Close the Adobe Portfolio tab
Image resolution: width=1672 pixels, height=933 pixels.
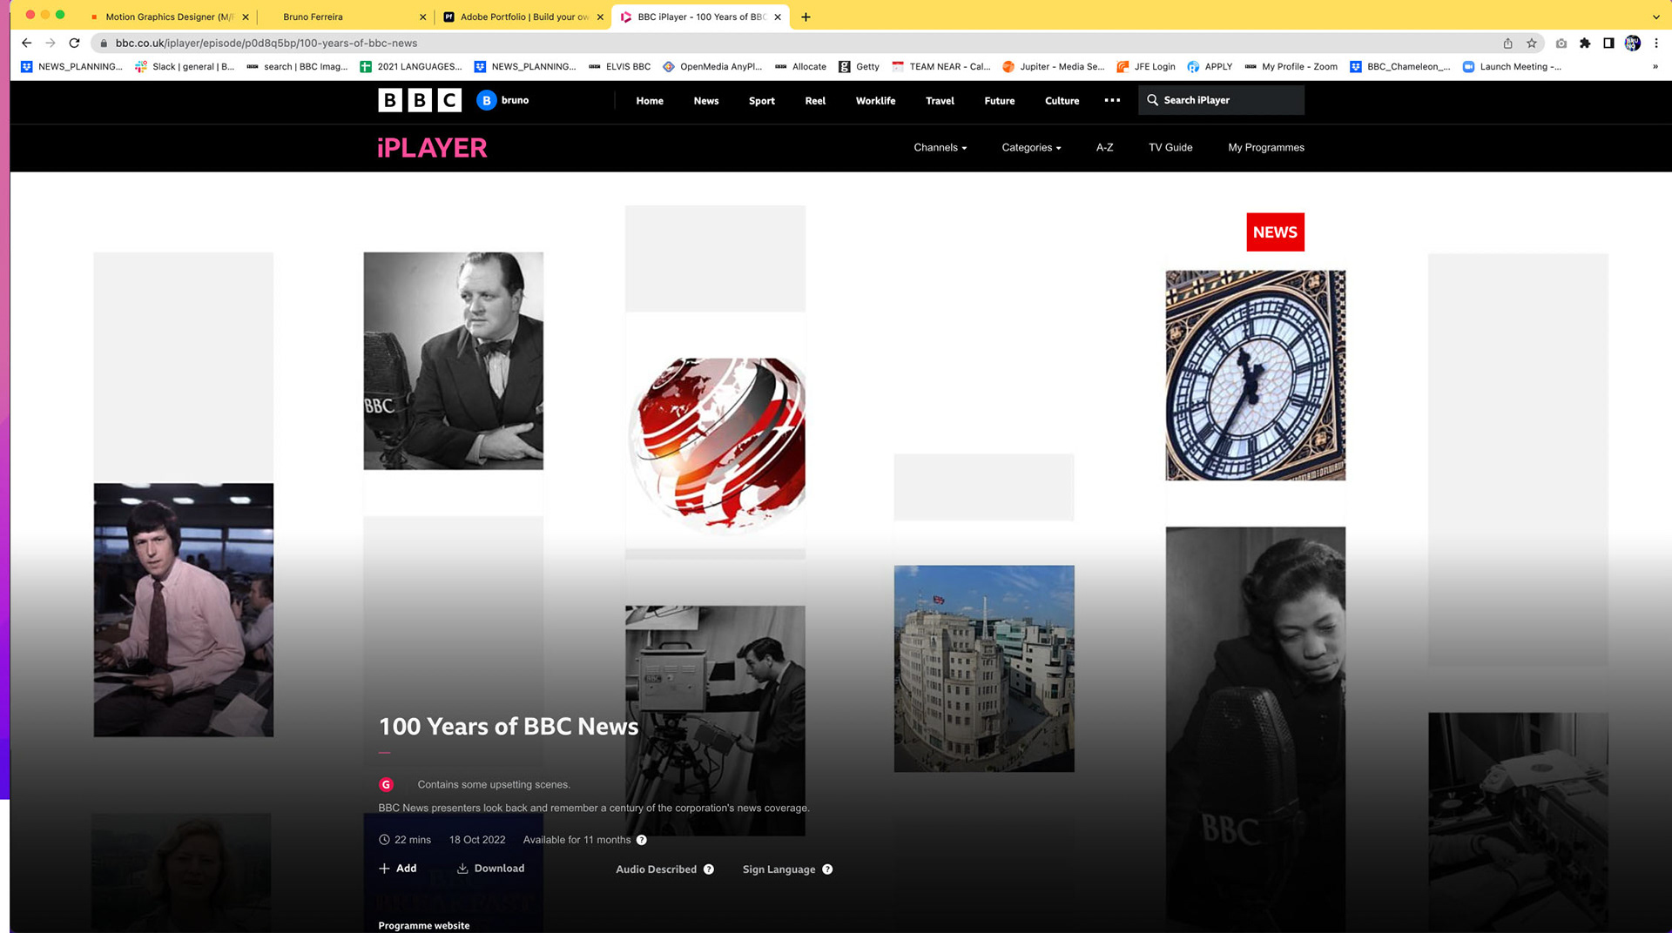[600, 17]
